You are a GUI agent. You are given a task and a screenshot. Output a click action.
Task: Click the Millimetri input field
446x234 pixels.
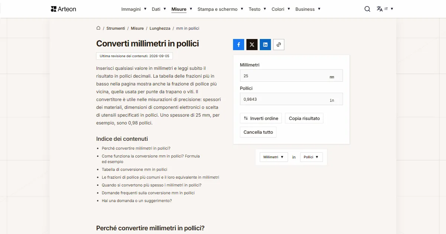coord(291,76)
